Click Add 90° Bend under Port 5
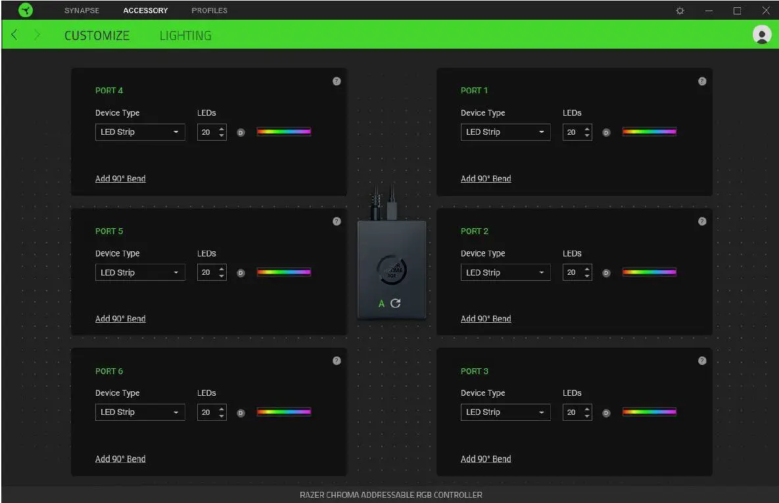This screenshot has height=503, width=779. coord(120,318)
